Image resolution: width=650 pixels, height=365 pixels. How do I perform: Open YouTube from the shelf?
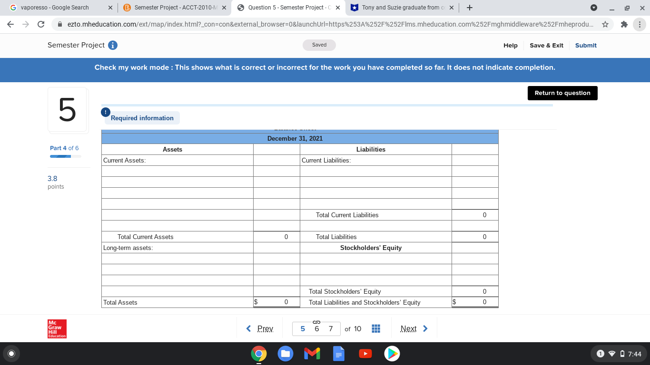tap(365, 354)
